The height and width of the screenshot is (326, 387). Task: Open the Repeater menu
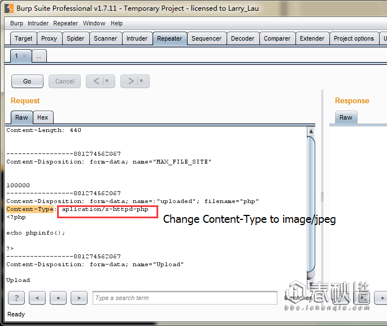[66, 23]
